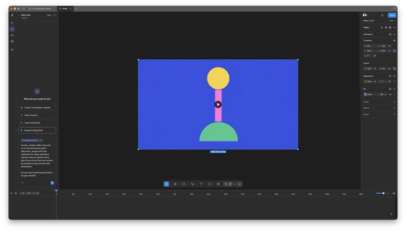This screenshot has width=406, height=231.
Task: Toggle aspect ratio lock in Layout
Action: 394,69
